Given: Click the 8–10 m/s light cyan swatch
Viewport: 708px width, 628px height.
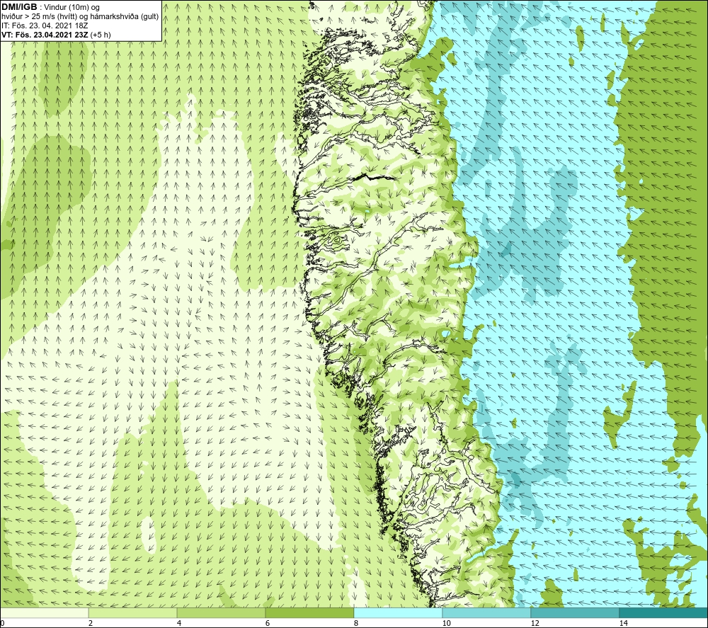Looking at the screenshot, I should point(398,612).
